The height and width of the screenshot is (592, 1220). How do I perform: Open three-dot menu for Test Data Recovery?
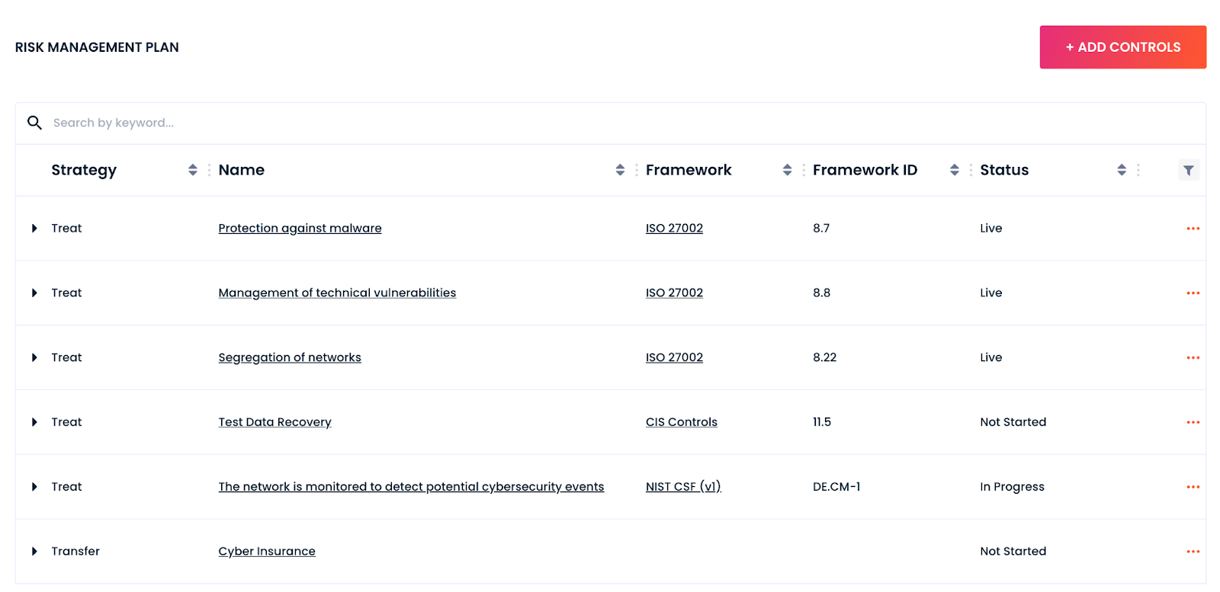(x=1193, y=422)
